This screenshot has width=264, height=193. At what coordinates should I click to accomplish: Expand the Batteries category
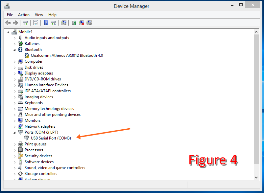pyautogui.click(x=14, y=44)
